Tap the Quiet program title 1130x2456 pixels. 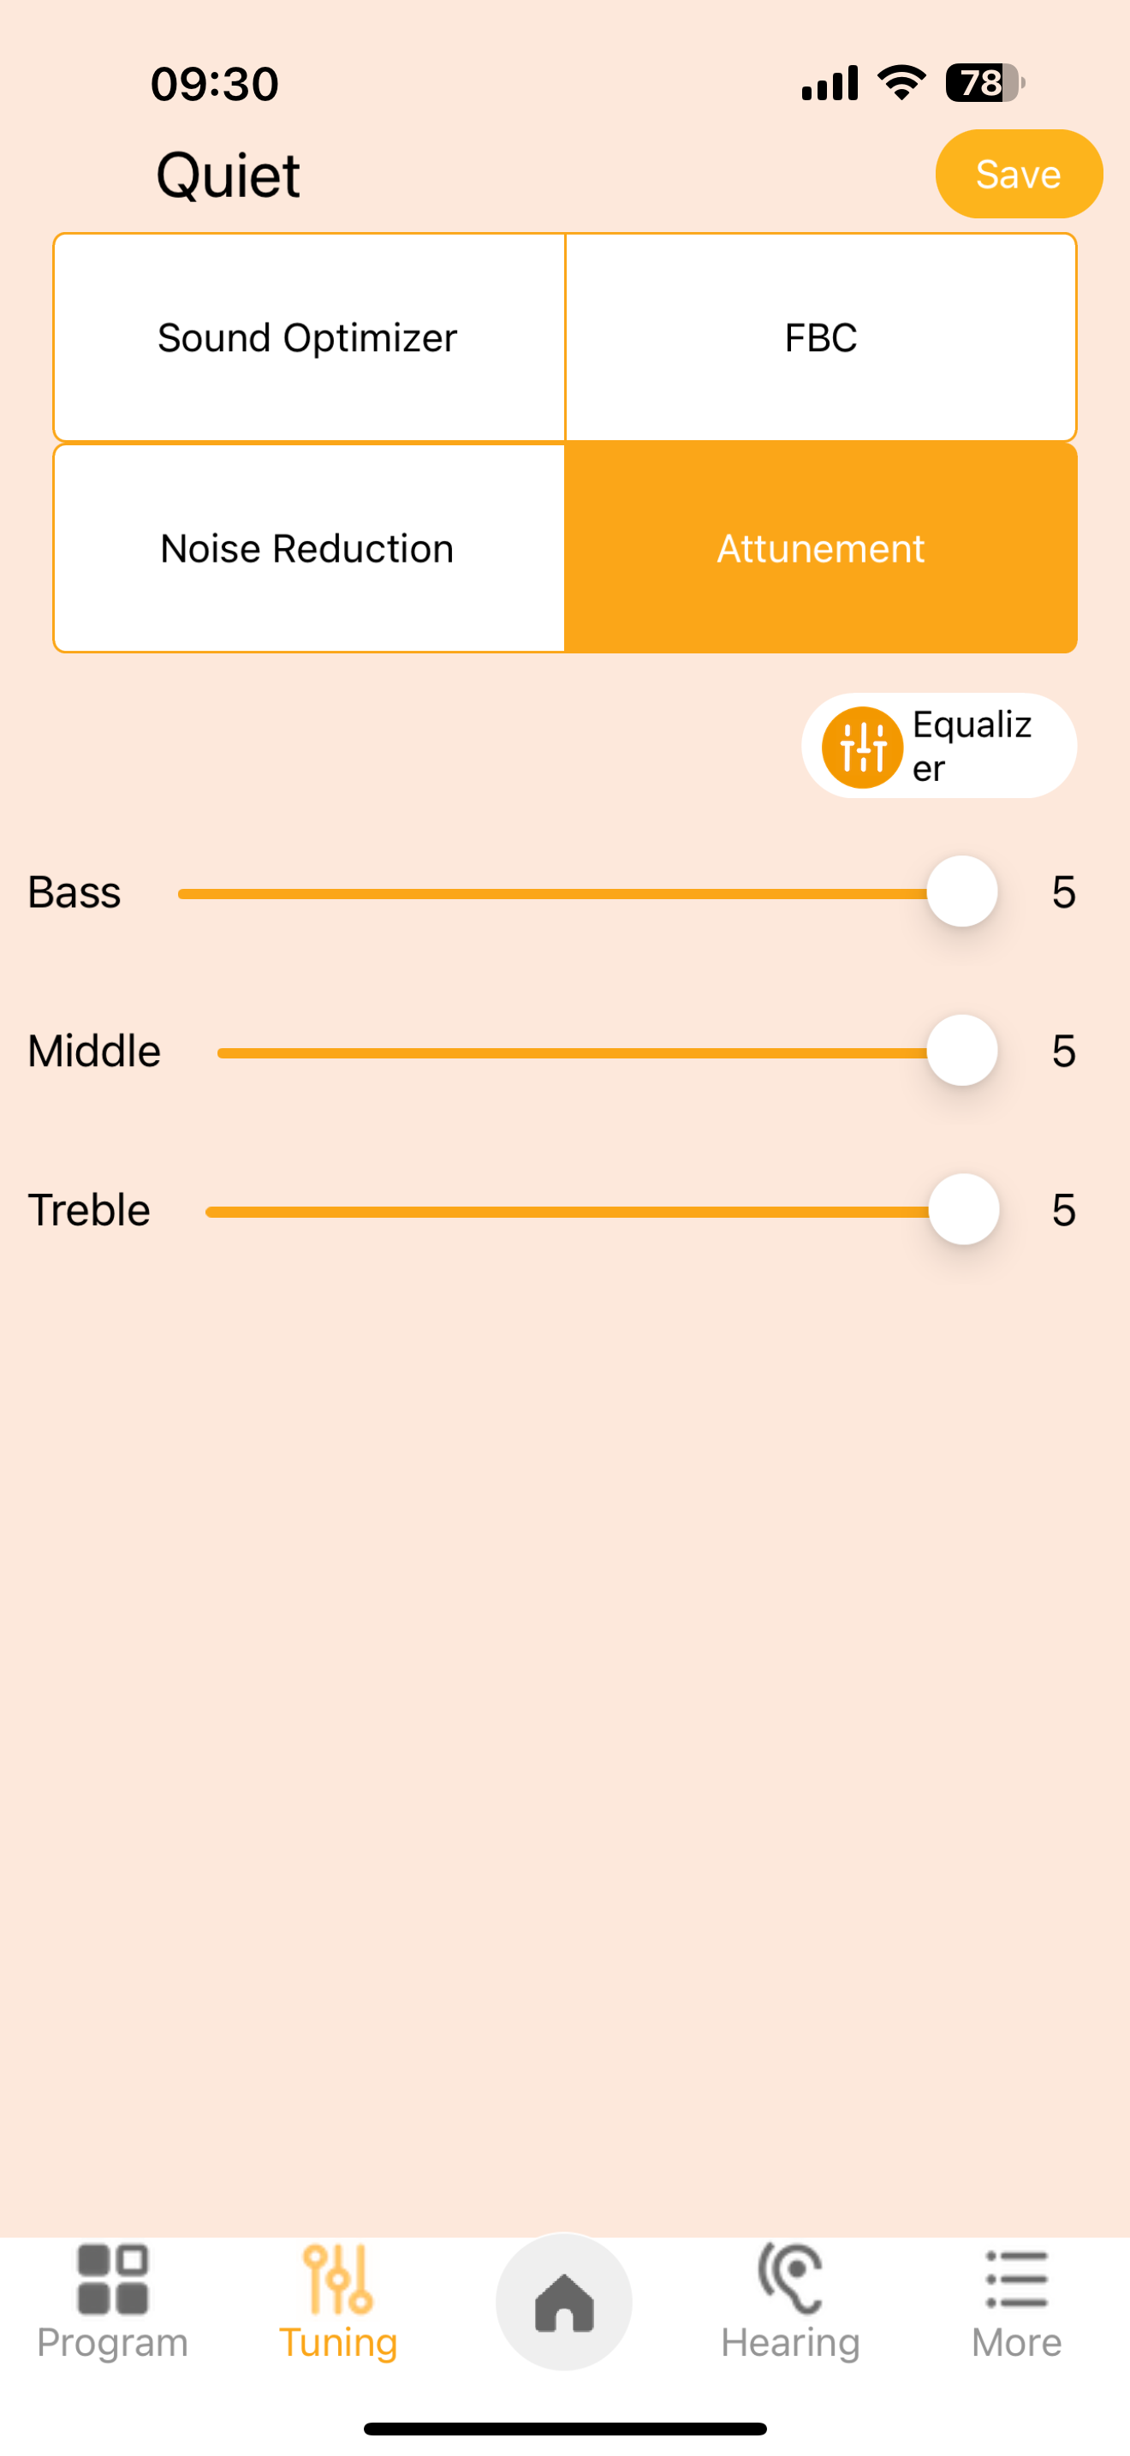tap(229, 176)
